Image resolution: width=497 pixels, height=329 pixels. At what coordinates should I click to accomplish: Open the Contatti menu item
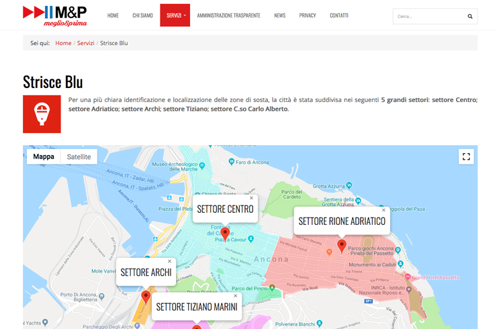click(339, 15)
